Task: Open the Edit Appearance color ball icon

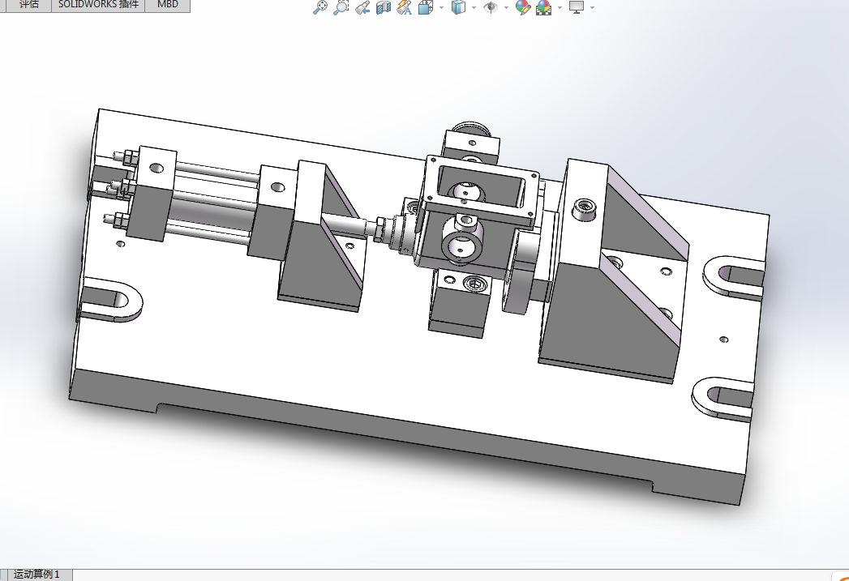Action: pyautogui.click(x=522, y=7)
